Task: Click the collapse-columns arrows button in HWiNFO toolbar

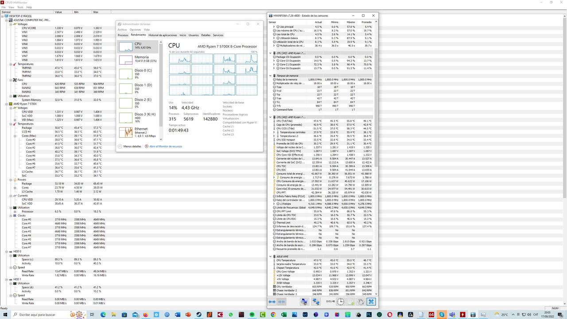Action: click(x=281, y=302)
